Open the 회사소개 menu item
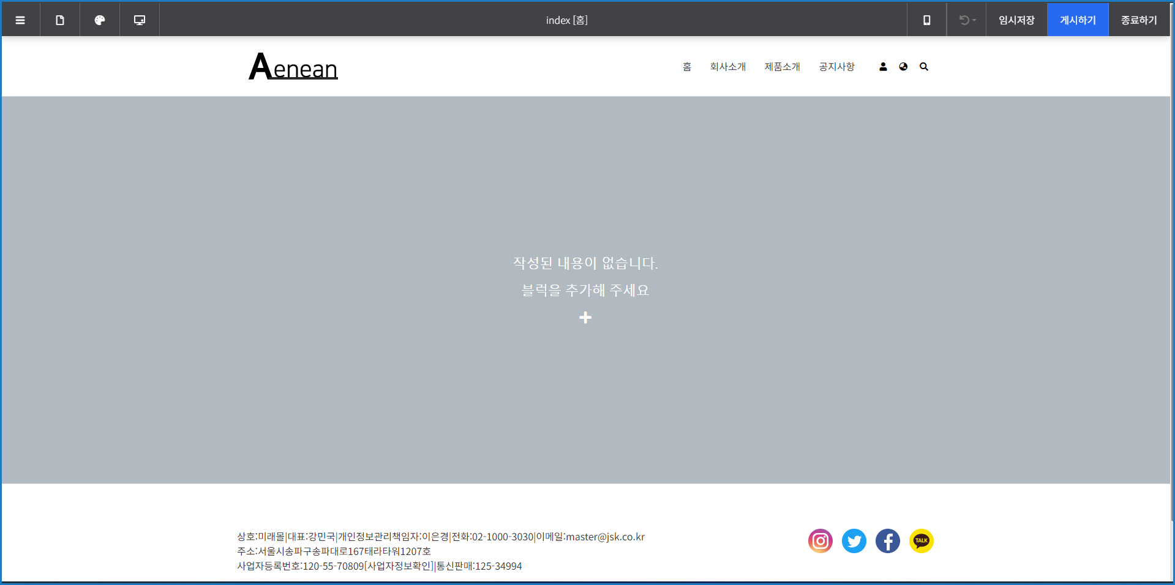 coord(727,67)
